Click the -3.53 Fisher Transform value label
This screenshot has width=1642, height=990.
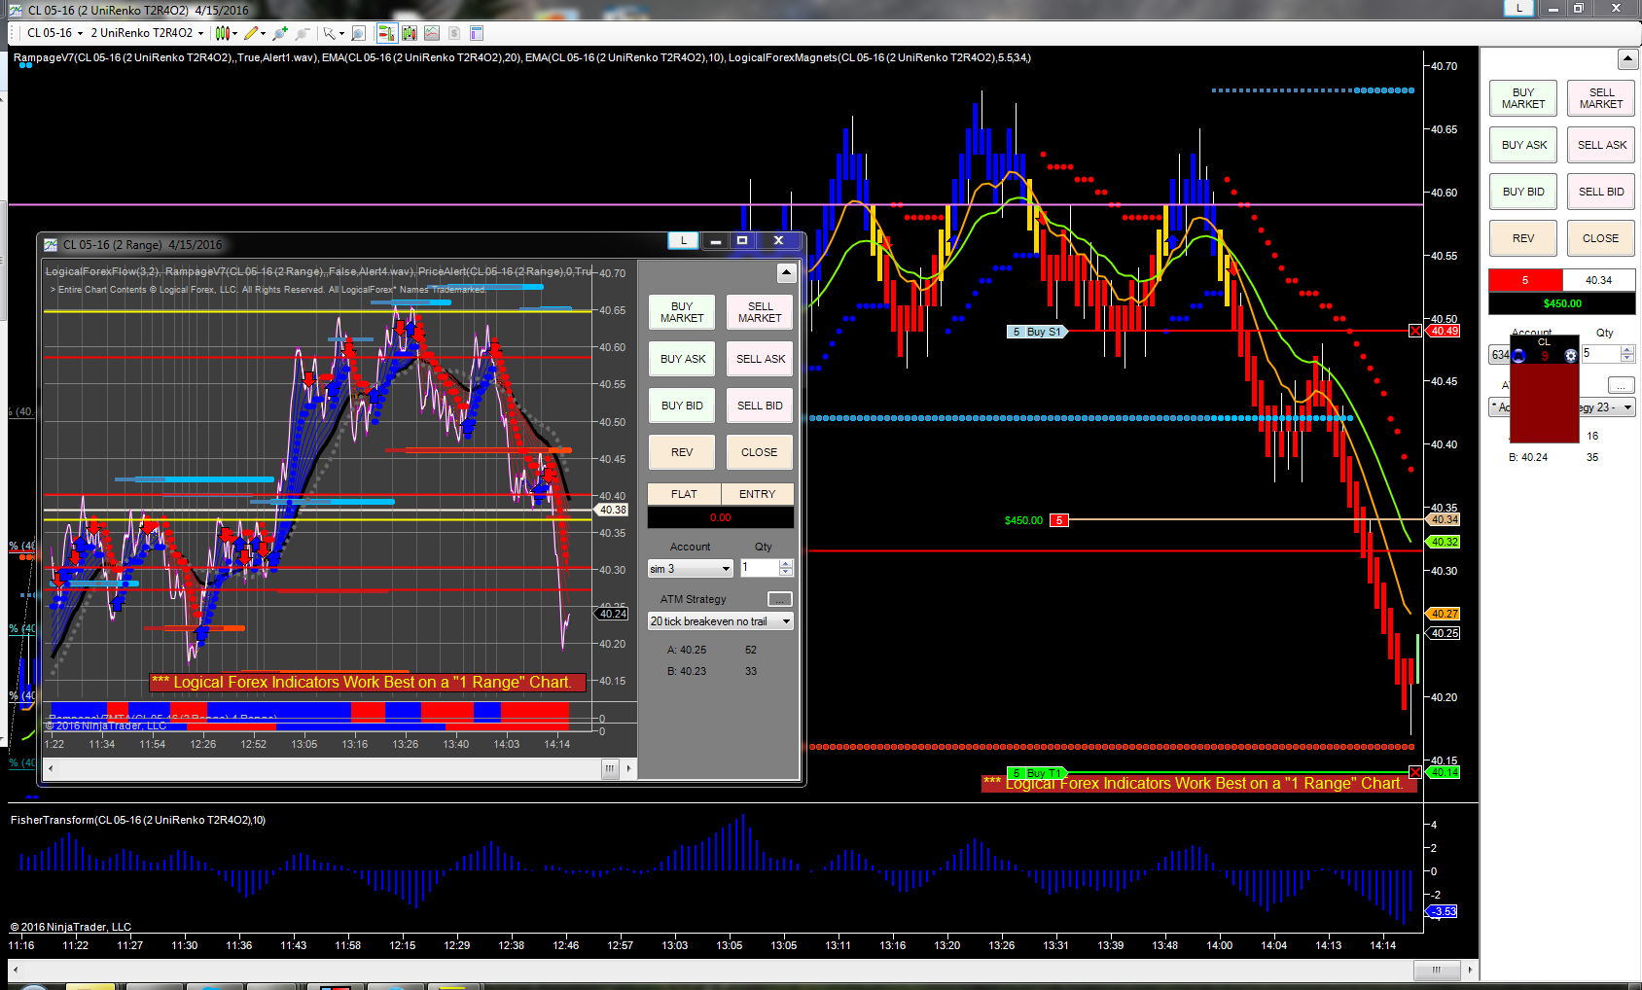pos(1443,911)
